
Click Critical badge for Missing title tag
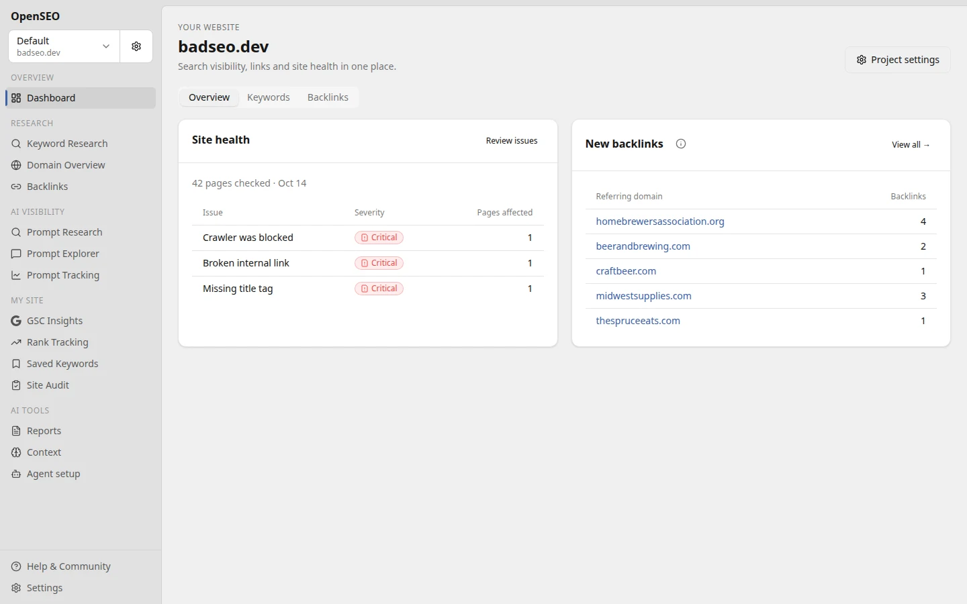(x=379, y=289)
